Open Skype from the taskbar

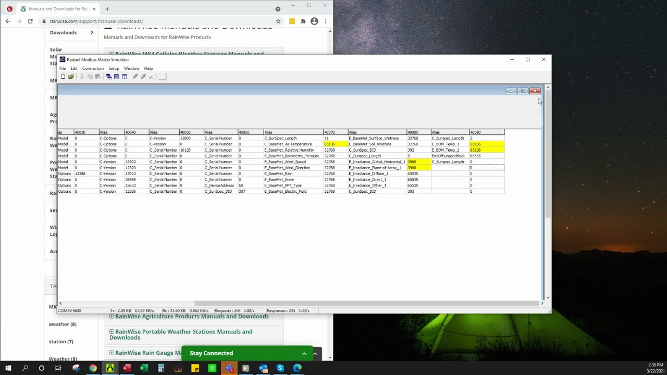tap(280, 368)
